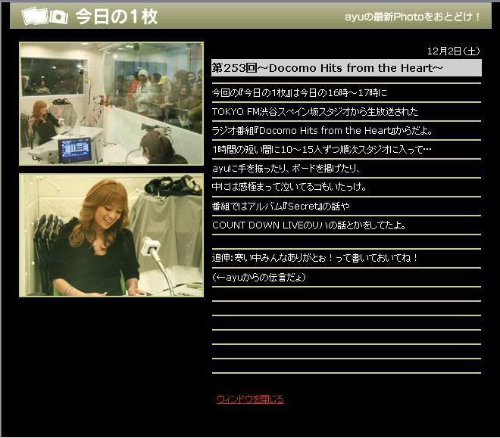Click the line mentioning 16時～17時
This screenshot has width=500, height=438.
[311, 92]
